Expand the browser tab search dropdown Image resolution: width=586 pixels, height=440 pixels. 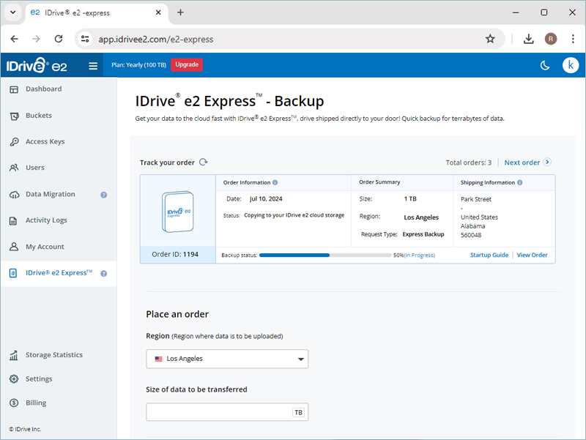(x=13, y=12)
